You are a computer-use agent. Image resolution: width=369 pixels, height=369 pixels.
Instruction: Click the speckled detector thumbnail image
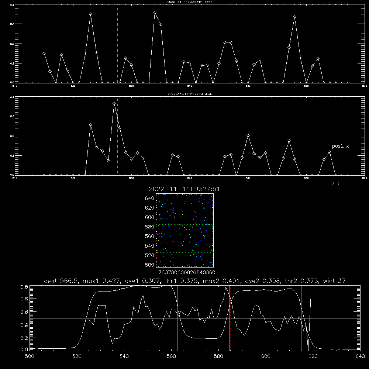pos(184,230)
